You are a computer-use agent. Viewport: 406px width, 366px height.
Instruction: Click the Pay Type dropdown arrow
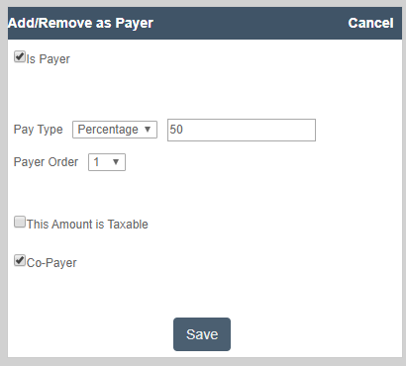148,130
